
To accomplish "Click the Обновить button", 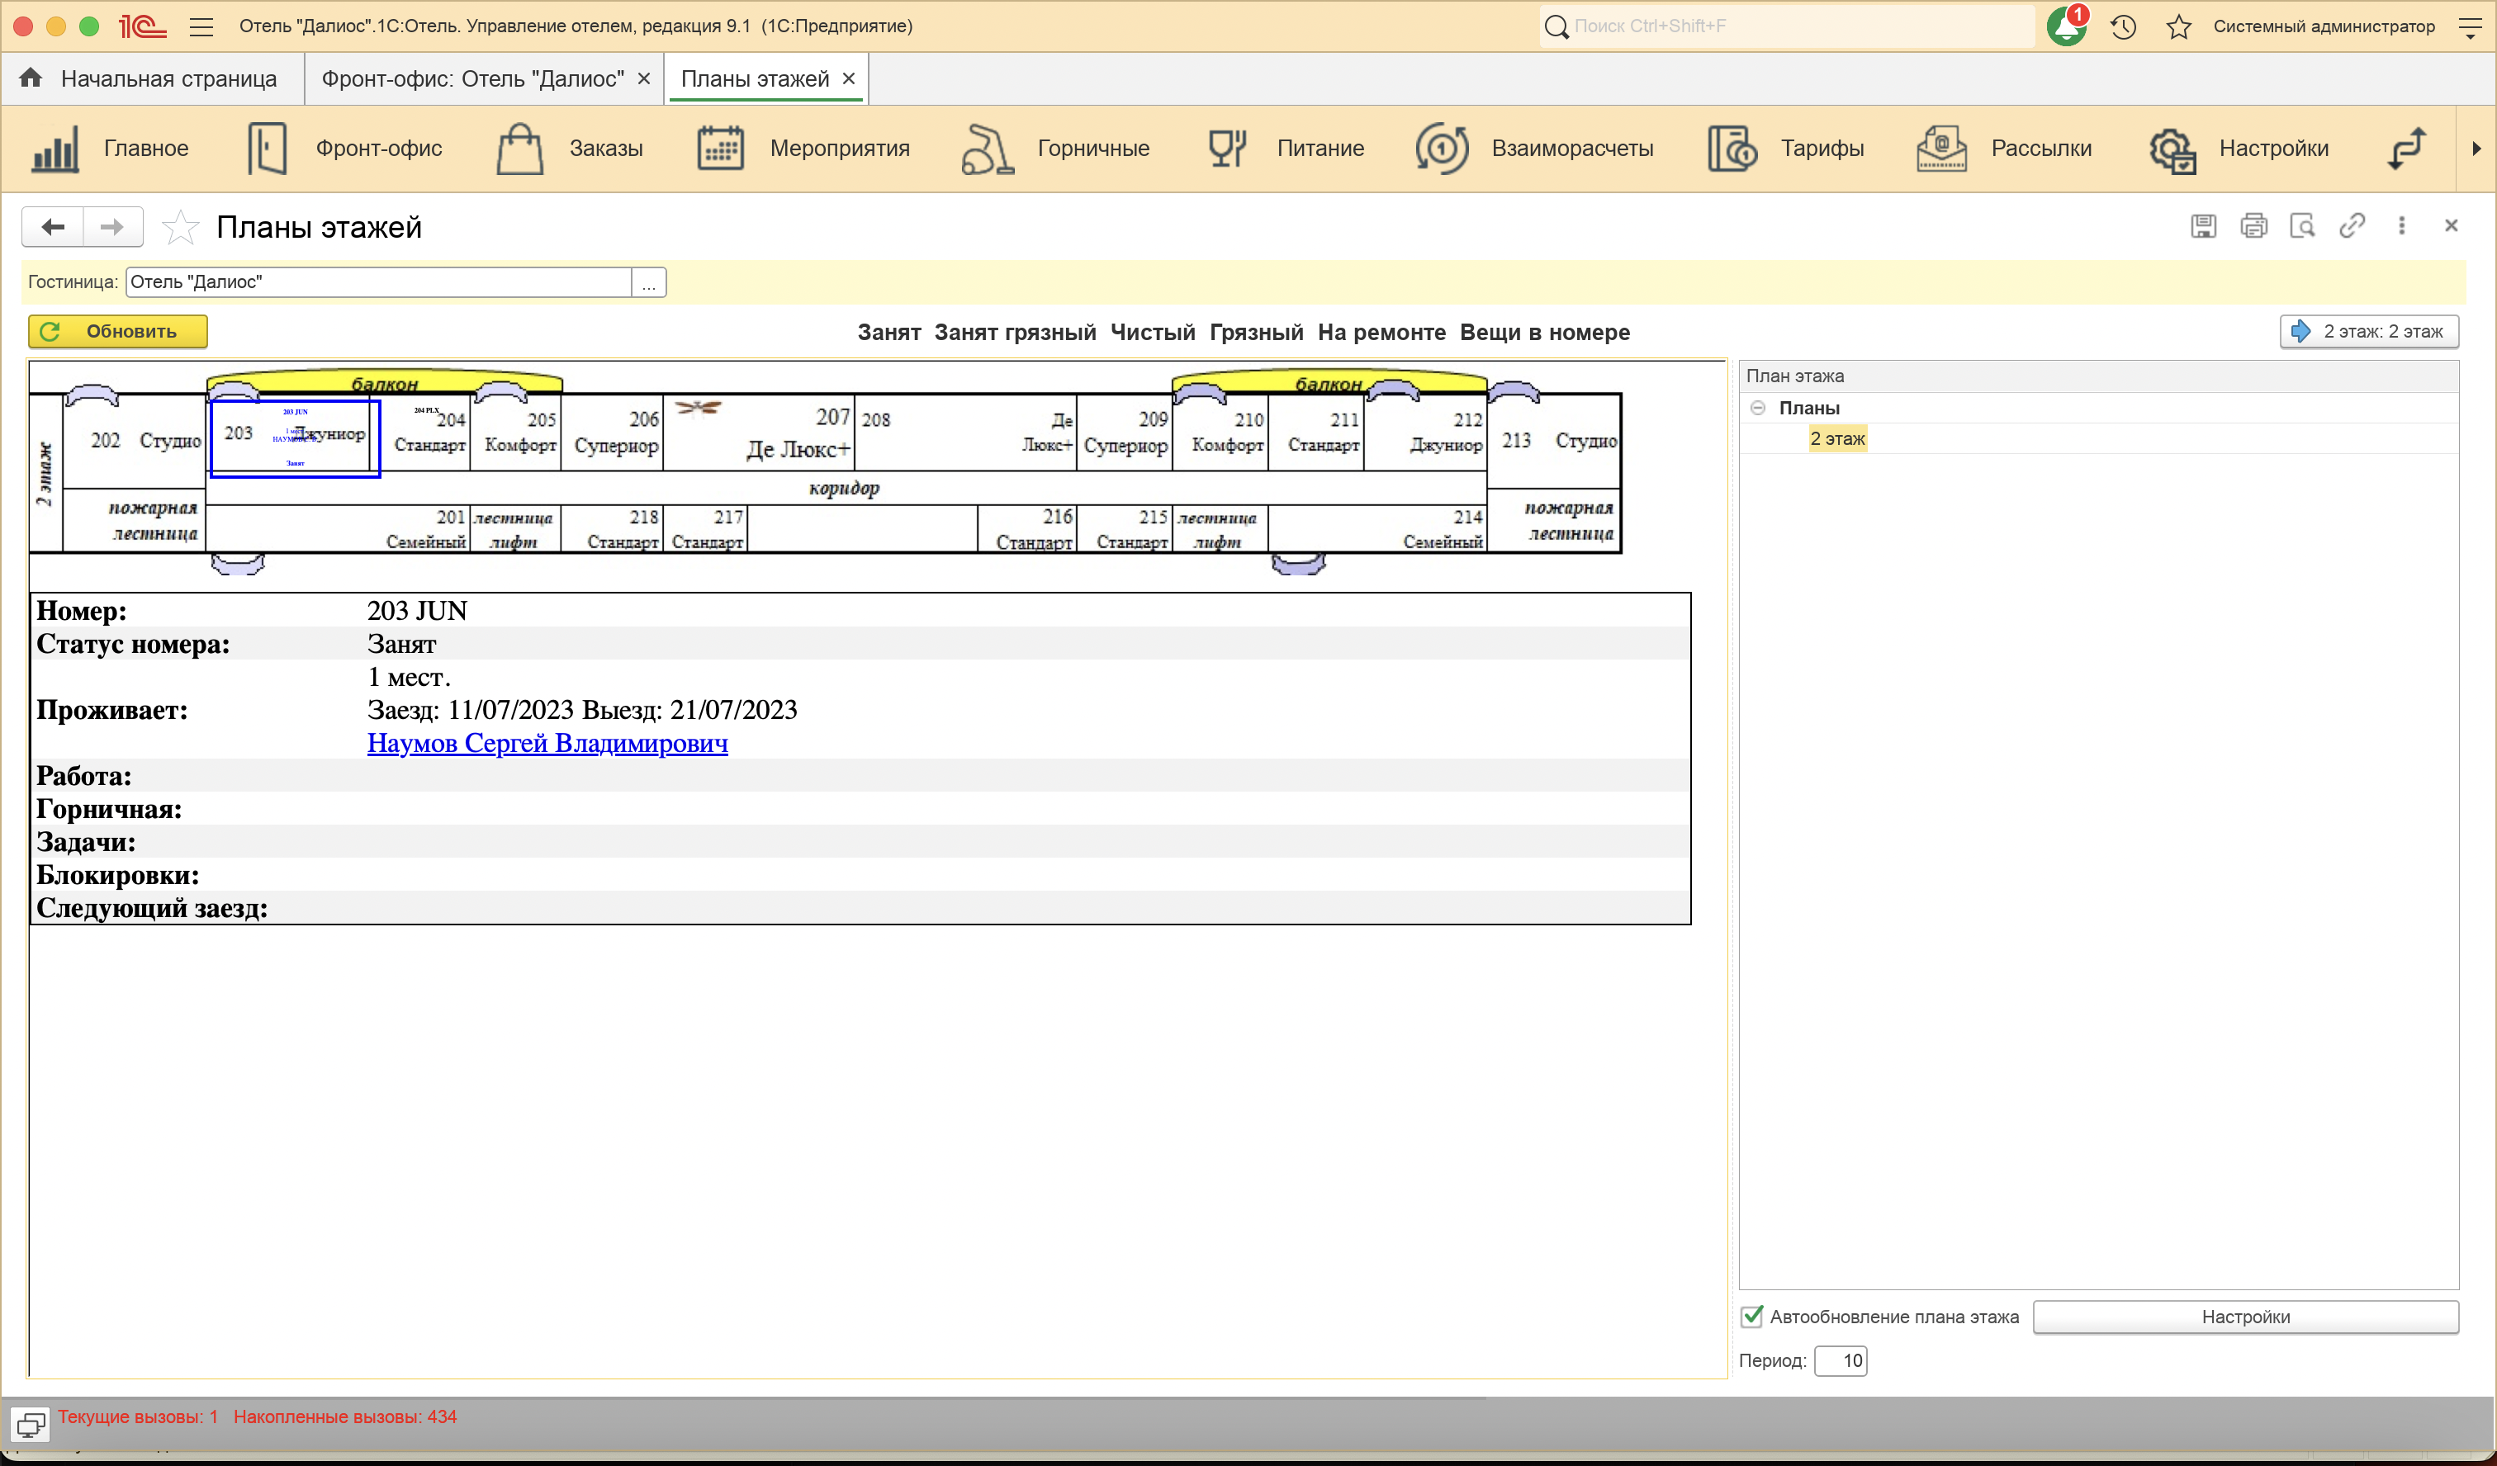I will point(118,332).
